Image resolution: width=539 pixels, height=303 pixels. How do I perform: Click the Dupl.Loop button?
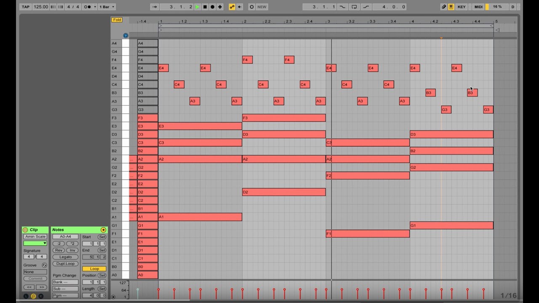(65, 263)
